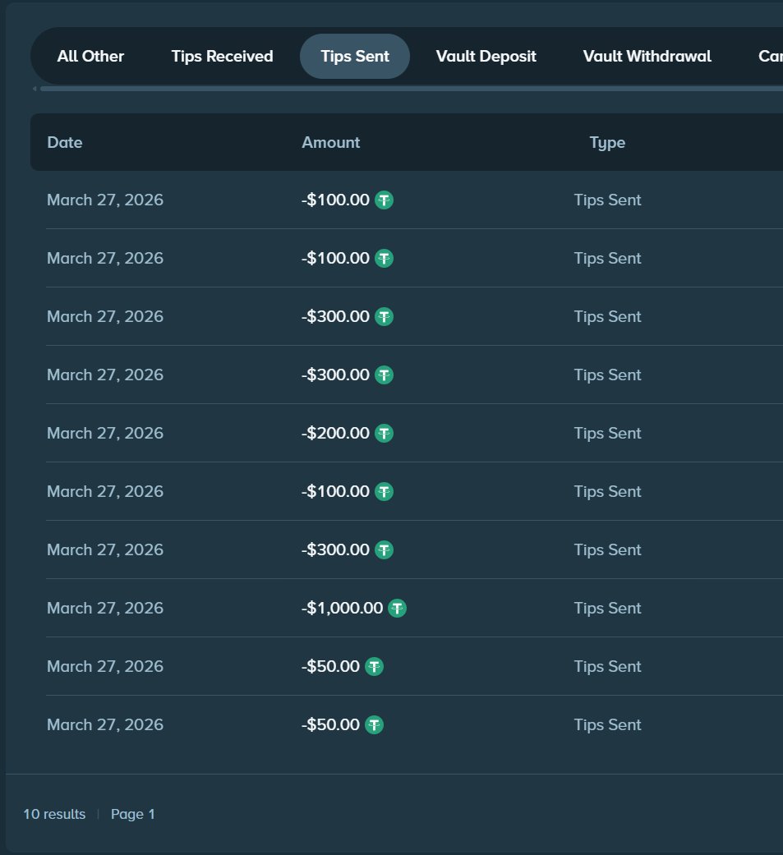Click the scrollbar's left arrow under the tabs
Viewport: 783px width, 855px height.
coord(35,89)
